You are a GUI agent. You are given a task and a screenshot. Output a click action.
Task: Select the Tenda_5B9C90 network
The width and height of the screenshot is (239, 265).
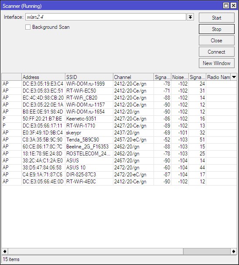point(119,140)
